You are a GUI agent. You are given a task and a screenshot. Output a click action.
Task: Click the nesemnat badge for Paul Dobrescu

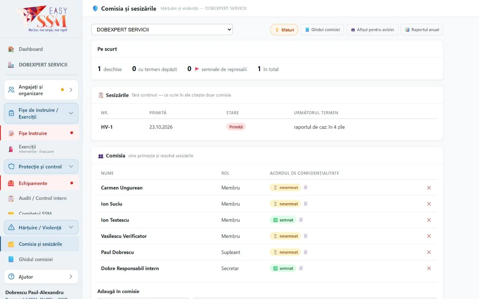(x=285, y=252)
